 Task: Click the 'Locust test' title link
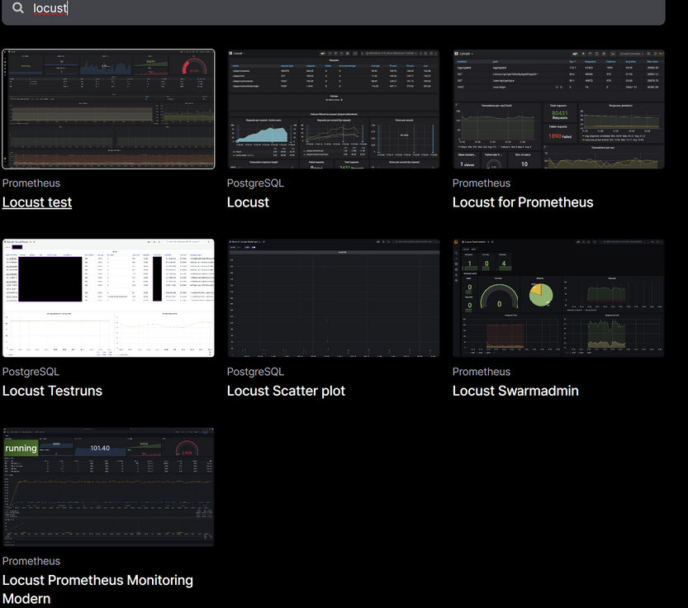(37, 202)
